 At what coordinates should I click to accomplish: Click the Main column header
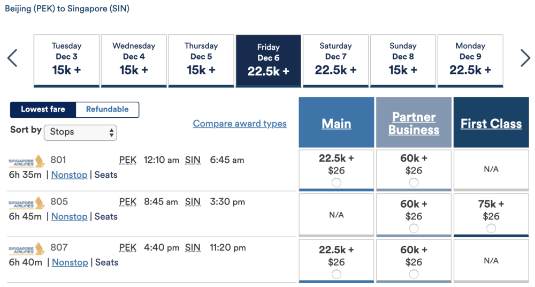pos(336,124)
